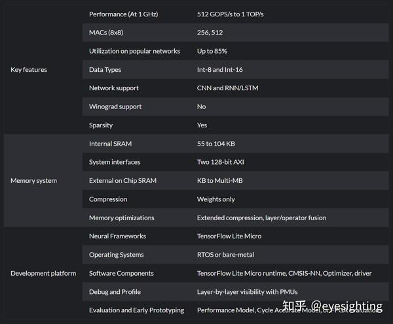Click the Winograd support label
Image resolution: width=393 pixels, height=324 pixels.
(115, 106)
